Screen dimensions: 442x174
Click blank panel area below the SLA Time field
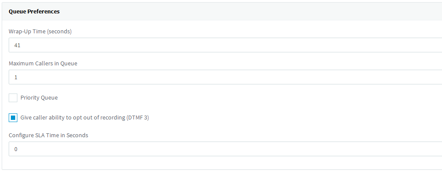coord(222,163)
